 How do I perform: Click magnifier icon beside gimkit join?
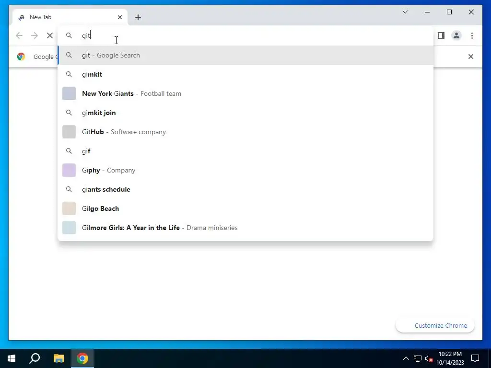(x=69, y=113)
